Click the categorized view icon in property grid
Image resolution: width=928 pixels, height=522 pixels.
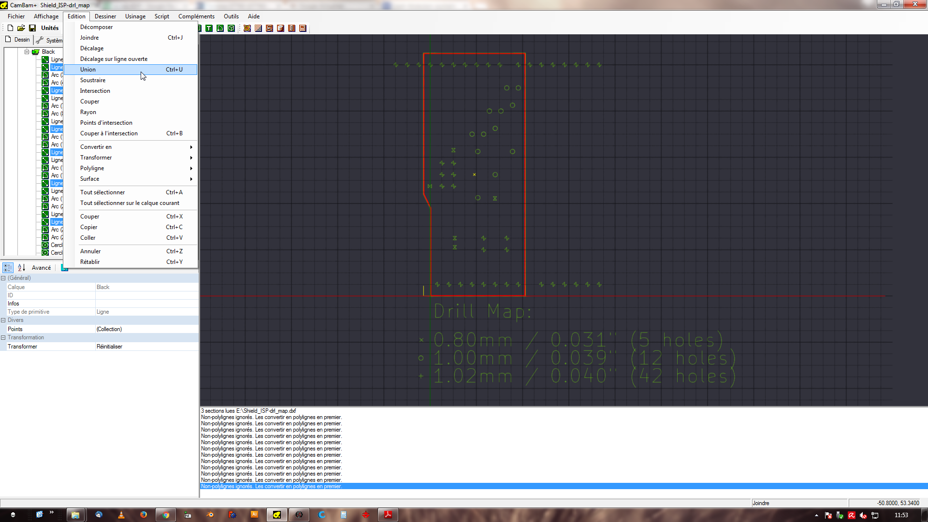(x=8, y=268)
